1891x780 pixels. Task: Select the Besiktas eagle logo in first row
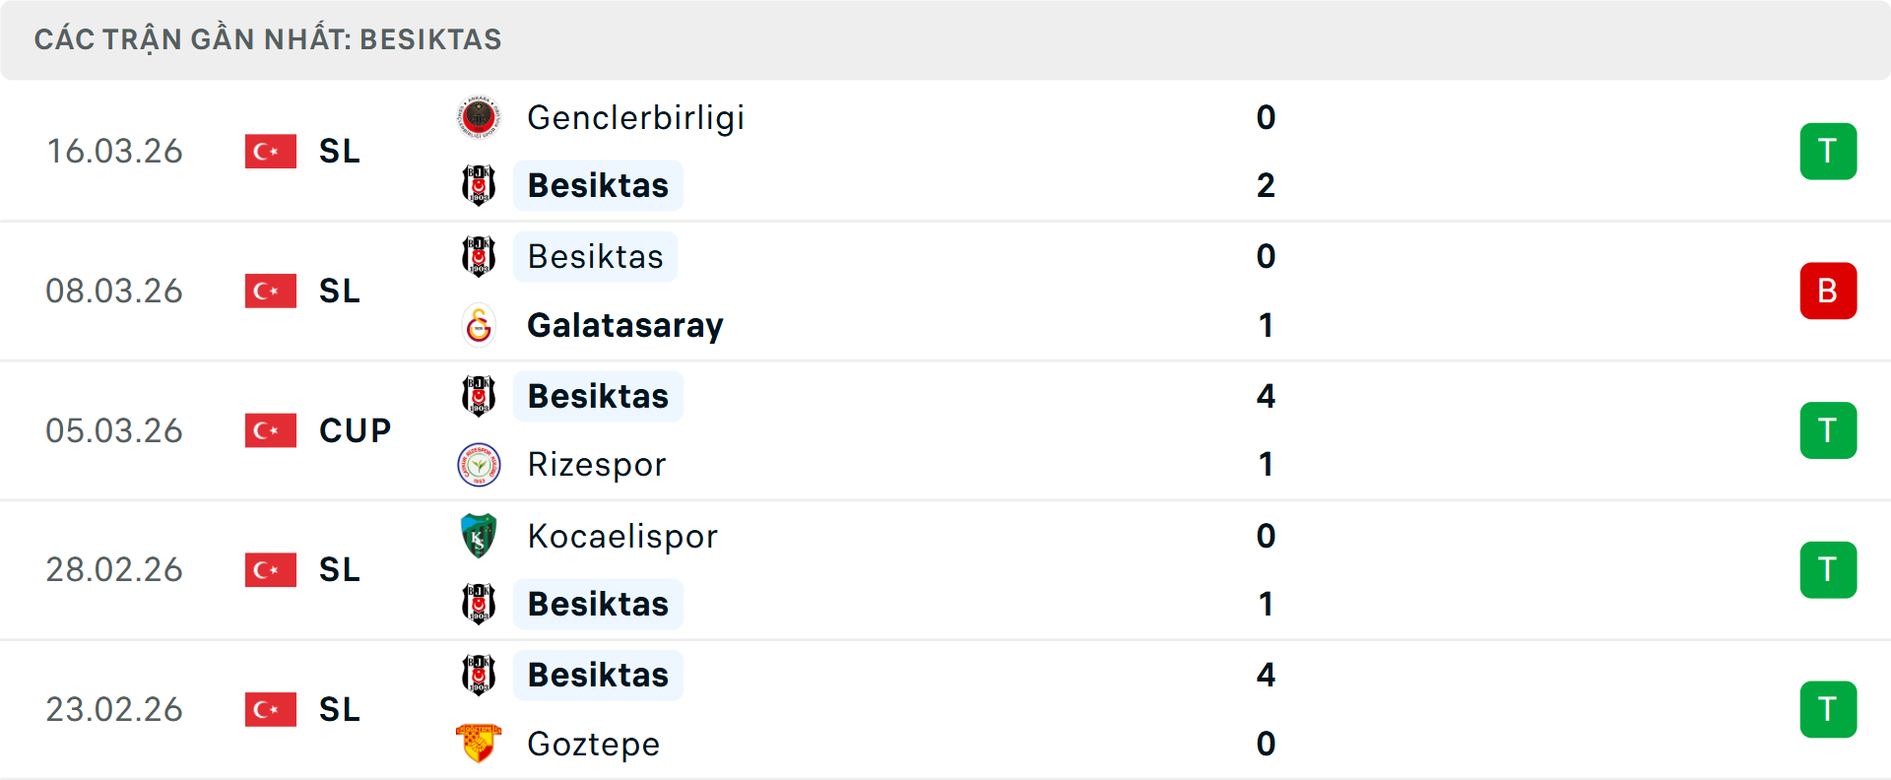point(479,185)
